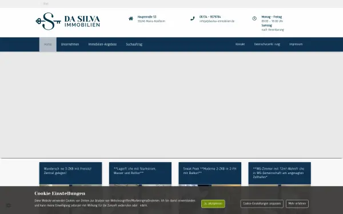
Task: Click the Mehr erfahren button
Action: point(297,204)
